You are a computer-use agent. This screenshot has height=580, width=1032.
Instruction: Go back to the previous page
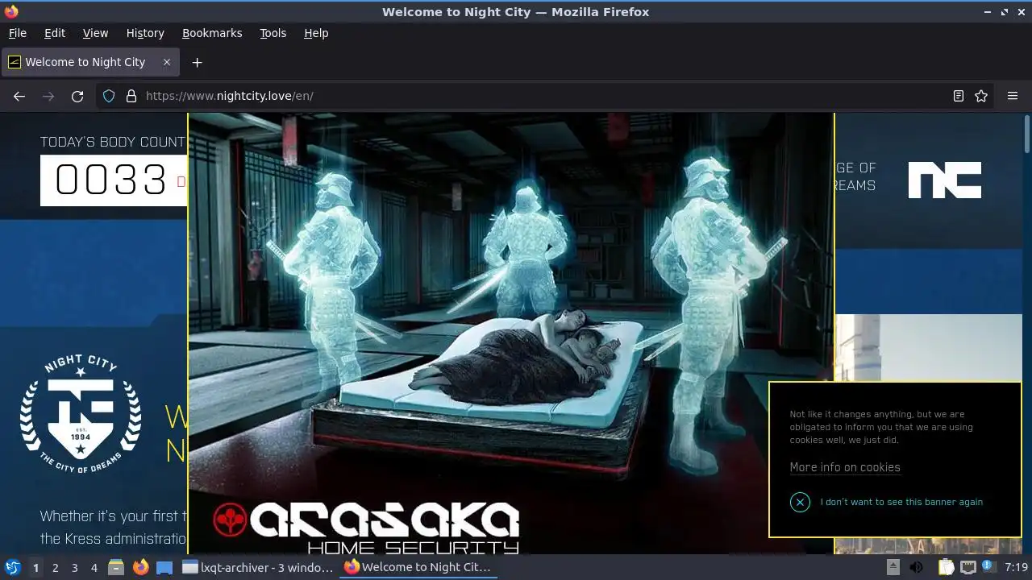pos(19,96)
